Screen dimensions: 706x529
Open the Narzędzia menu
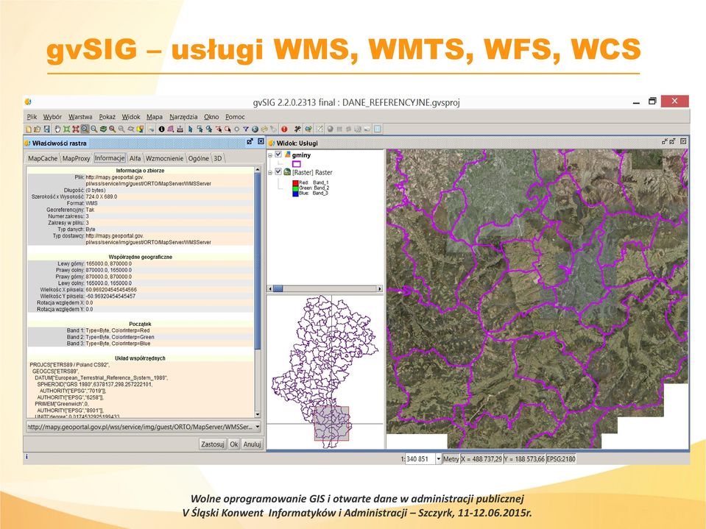(x=183, y=117)
